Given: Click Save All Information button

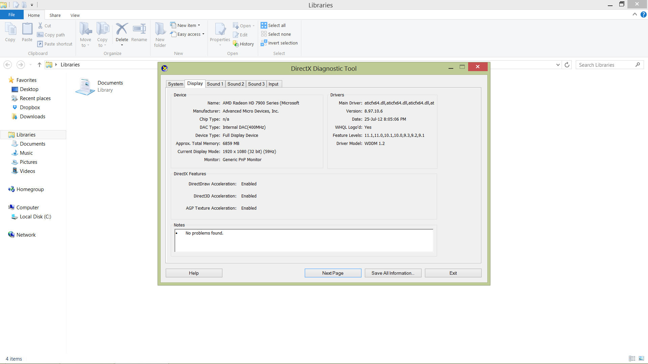Looking at the screenshot, I should 393,273.
